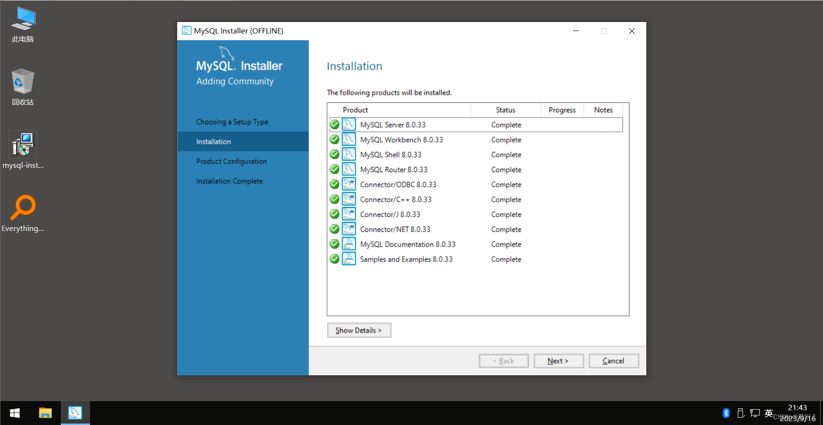Screen dimensions: 823x425
Task: Select the Connector/J 8.0.33 row text
Action: 390,214
